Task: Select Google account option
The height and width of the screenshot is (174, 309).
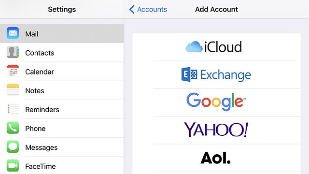Action: tap(216, 102)
